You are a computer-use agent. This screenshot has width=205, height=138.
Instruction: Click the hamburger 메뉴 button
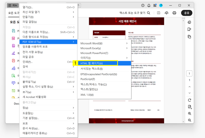[13, 5]
